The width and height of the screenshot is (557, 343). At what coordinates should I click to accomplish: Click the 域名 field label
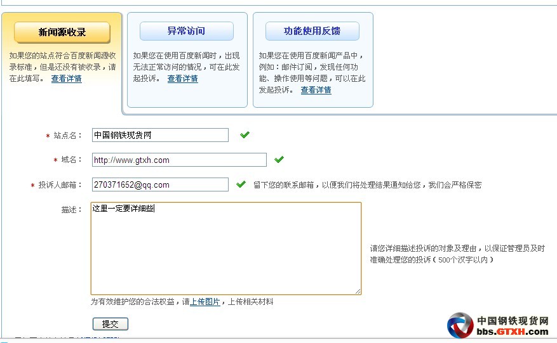[71, 160]
